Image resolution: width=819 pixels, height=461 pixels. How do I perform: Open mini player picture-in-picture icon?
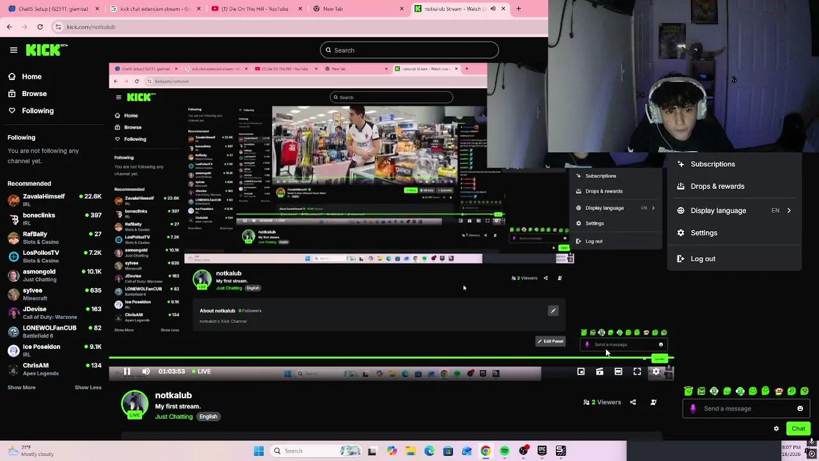tap(581, 371)
